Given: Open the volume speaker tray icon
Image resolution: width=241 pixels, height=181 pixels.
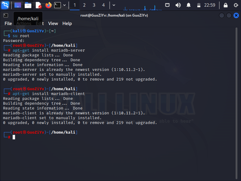Looking at the screenshot, I should pyautogui.click(x=178, y=5).
